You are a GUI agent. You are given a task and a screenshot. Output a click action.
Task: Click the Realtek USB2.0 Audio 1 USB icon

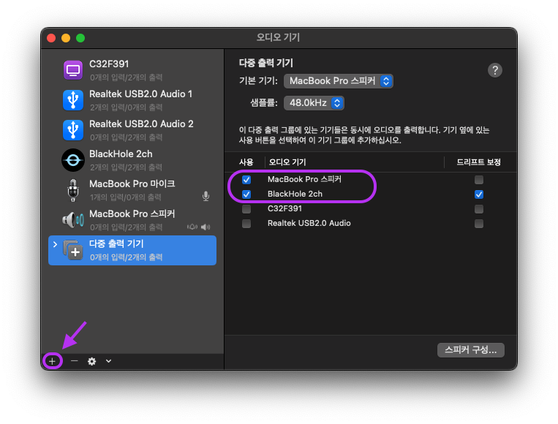point(73,100)
